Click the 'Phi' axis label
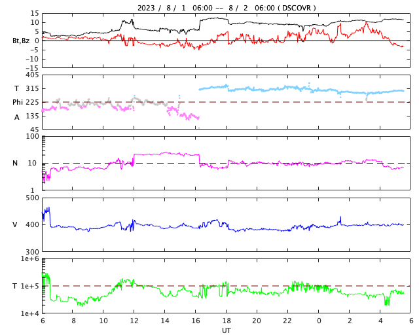Image resolution: width=419 pixels, height=335 pixels. 18,102
